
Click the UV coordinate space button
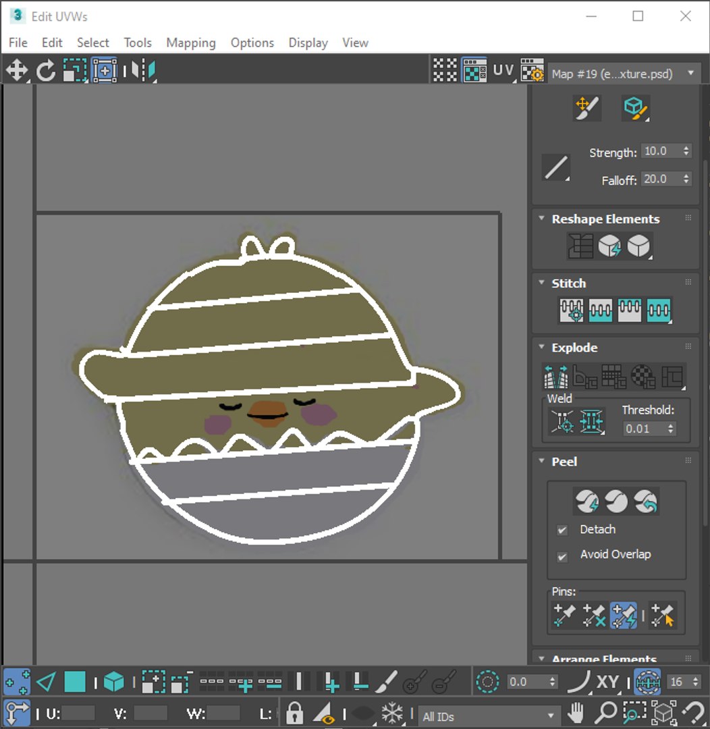coord(503,71)
